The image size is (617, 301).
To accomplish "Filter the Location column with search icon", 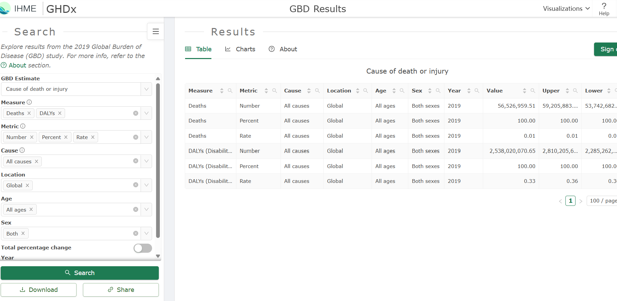I will [365, 90].
